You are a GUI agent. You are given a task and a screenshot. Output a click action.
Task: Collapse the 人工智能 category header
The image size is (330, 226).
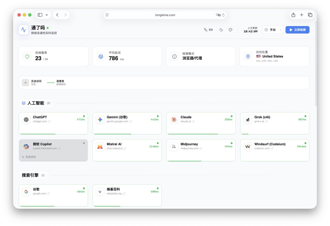tap(36, 103)
